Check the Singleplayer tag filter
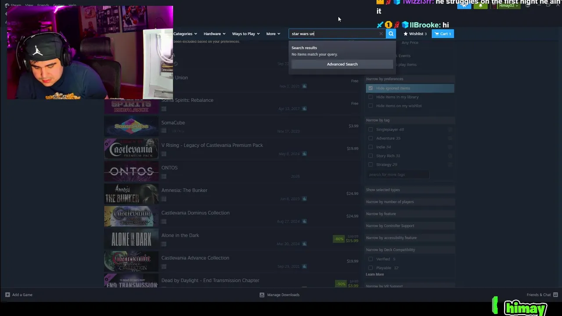This screenshot has width=562, height=316. 371,129
